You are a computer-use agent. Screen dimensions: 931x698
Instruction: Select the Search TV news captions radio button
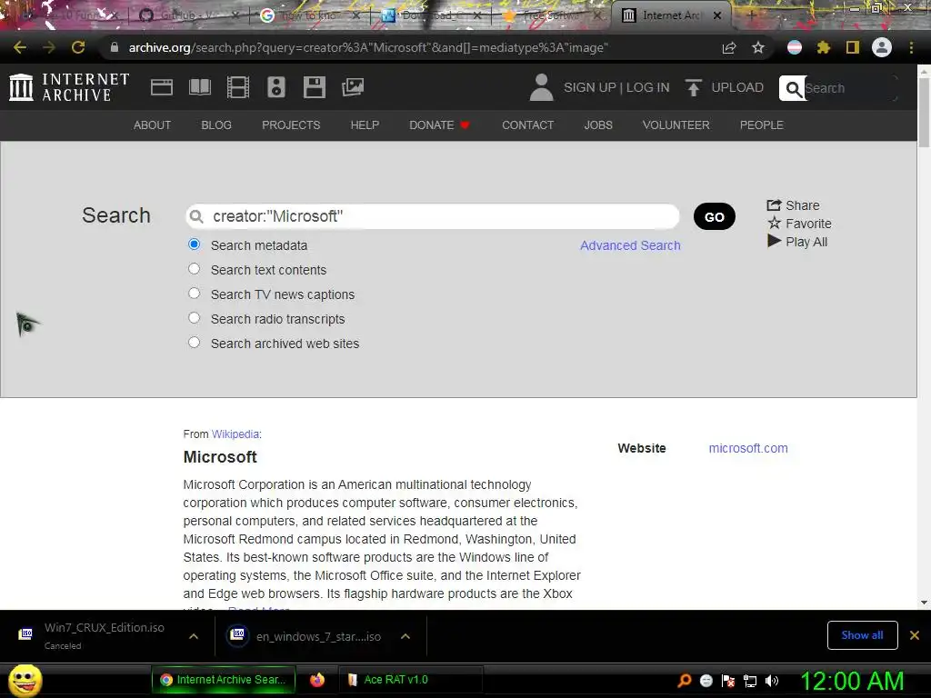pyautogui.click(x=195, y=294)
